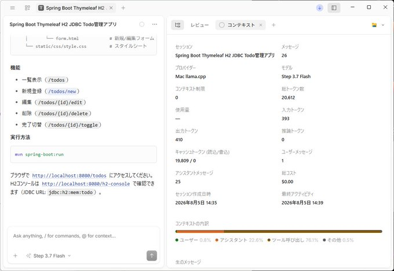Open the hamburger menu icon

[12, 8]
